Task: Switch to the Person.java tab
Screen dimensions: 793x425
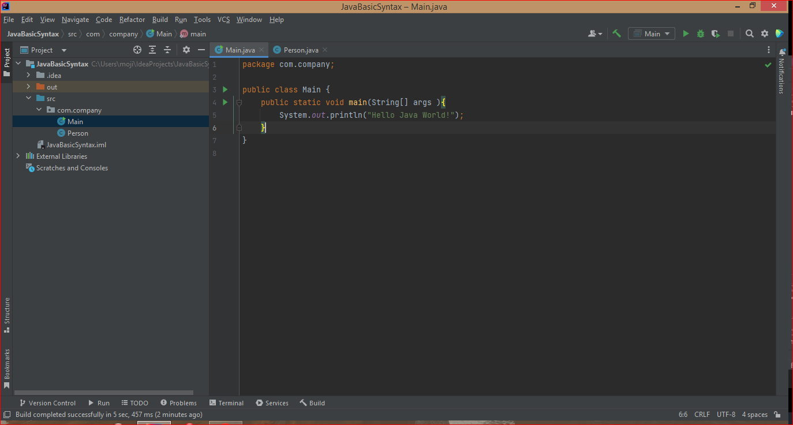Action: click(x=300, y=50)
